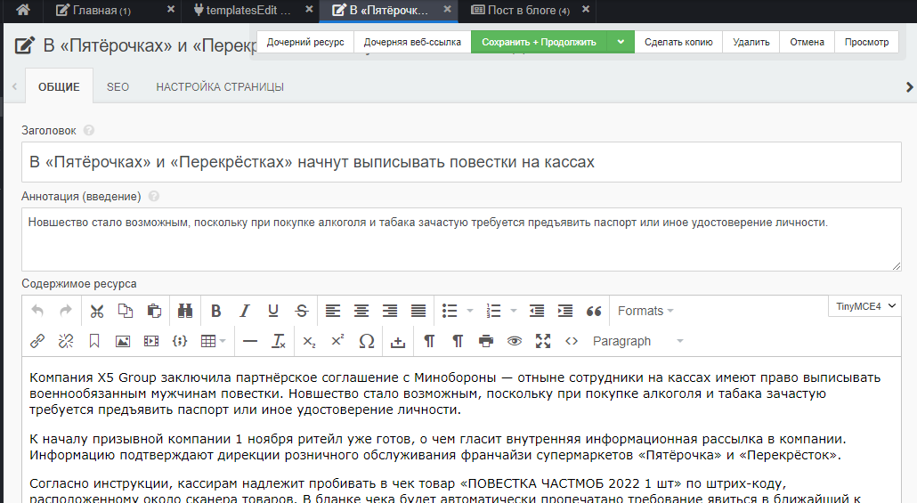Toggle fullscreen editor mode
The image size is (917, 503).
pyautogui.click(x=543, y=341)
